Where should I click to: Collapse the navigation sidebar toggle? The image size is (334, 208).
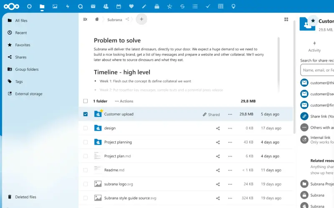(85, 19)
